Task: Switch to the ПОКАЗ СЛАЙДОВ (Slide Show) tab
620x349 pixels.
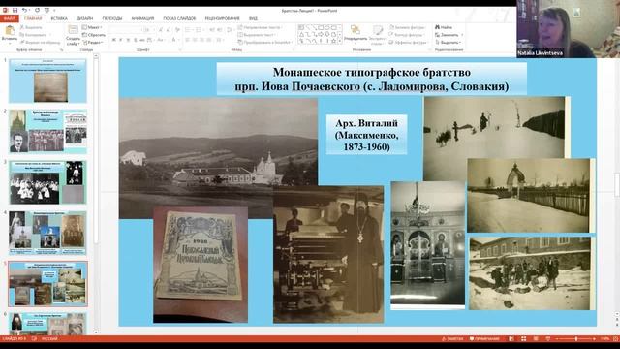Action: [179, 18]
